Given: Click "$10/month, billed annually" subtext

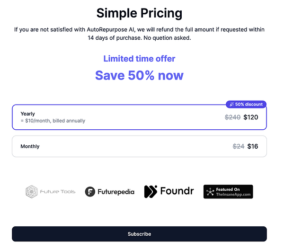Looking at the screenshot, I should [x=53, y=121].
